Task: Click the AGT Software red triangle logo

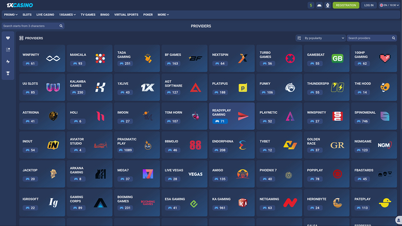Action: tap(195, 88)
